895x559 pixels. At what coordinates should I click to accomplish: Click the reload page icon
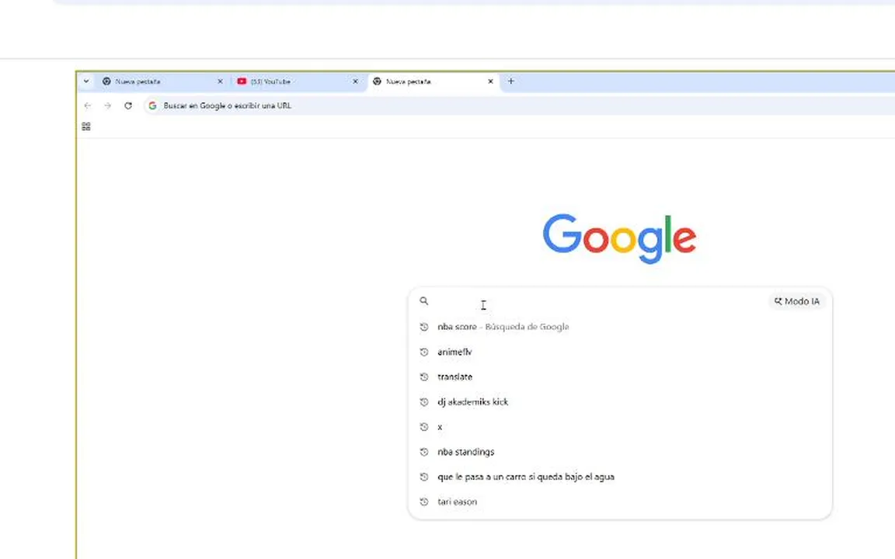pyautogui.click(x=128, y=106)
